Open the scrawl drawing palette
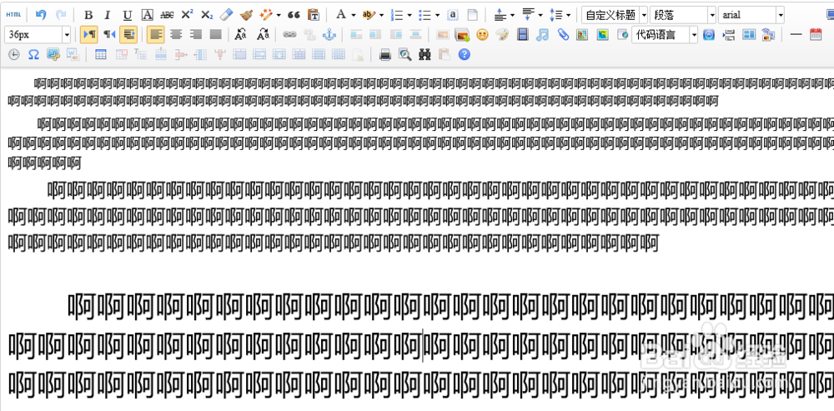 click(x=502, y=34)
